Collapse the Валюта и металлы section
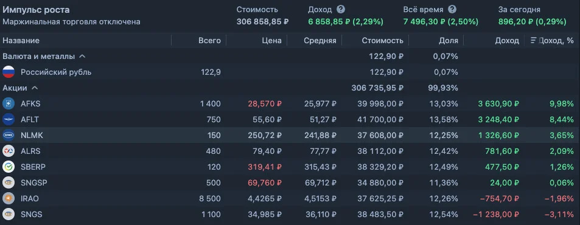Image resolution: width=580 pixels, height=225 pixels. (x=83, y=57)
